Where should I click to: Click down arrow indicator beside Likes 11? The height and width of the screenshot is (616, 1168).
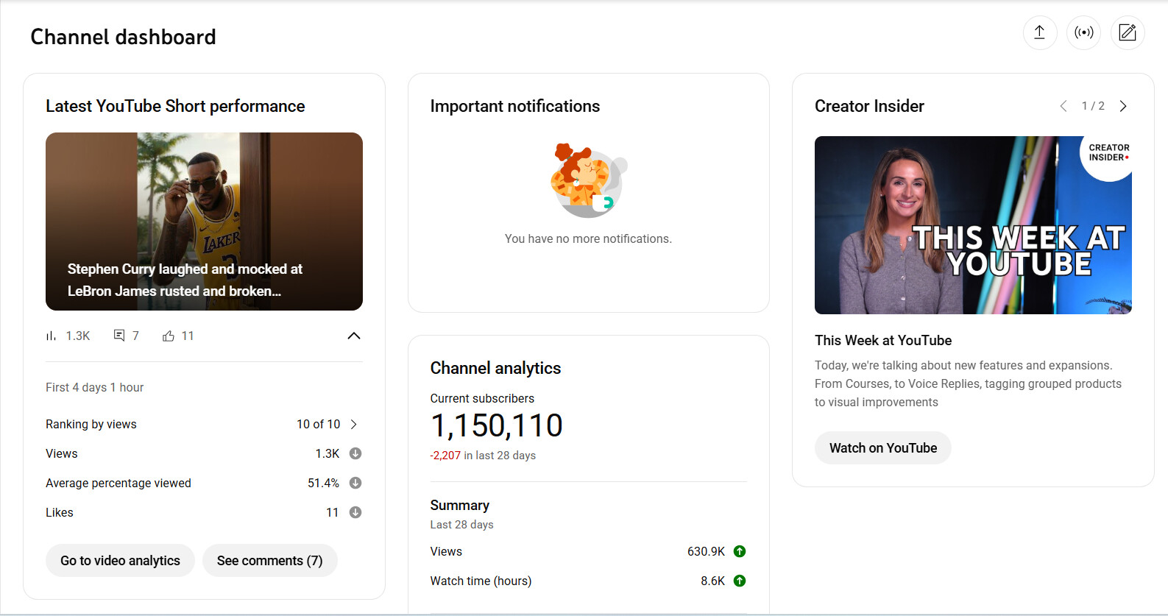point(355,512)
